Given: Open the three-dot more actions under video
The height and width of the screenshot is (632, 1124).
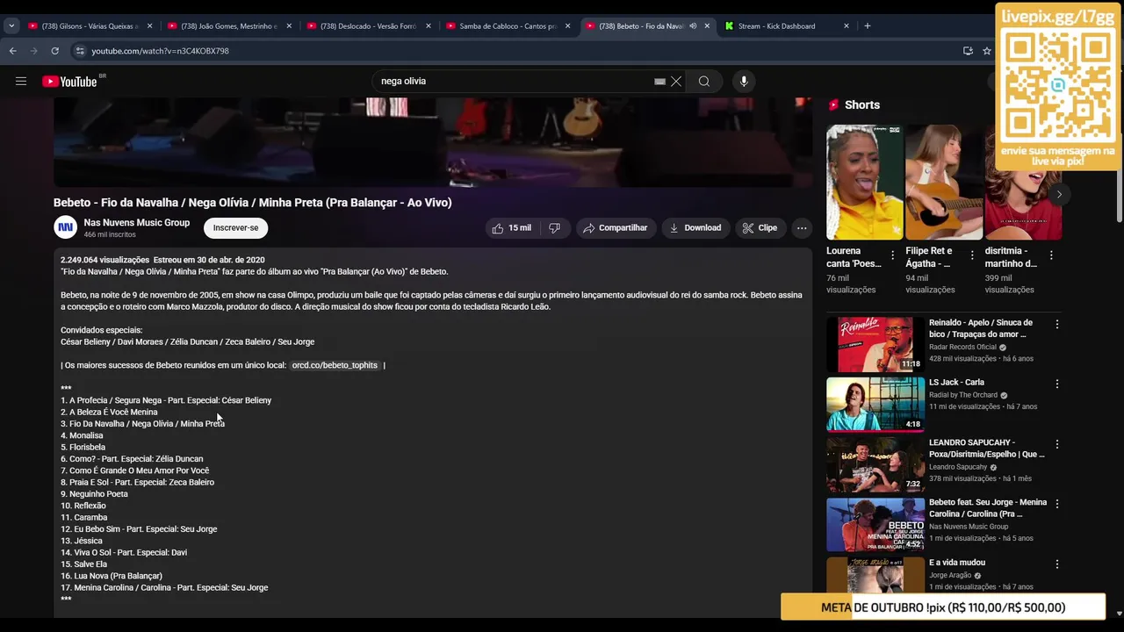Looking at the screenshot, I should 802,228.
